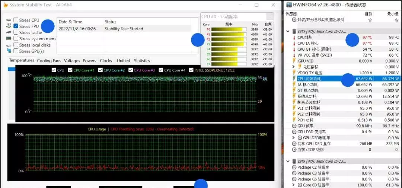Enable the Stress GPU(s) checkbox

16,51
